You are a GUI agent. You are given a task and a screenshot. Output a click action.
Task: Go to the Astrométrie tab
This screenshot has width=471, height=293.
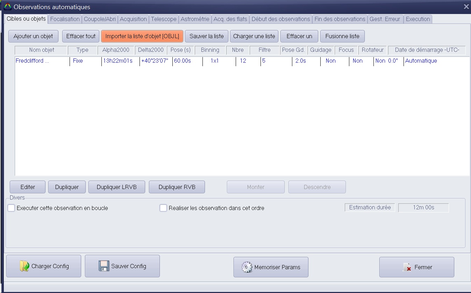195,19
